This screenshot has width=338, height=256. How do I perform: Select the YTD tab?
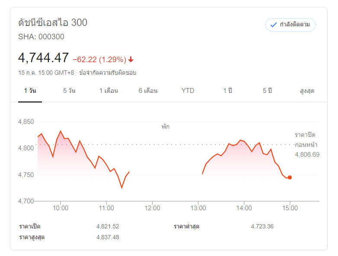(188, 91)
